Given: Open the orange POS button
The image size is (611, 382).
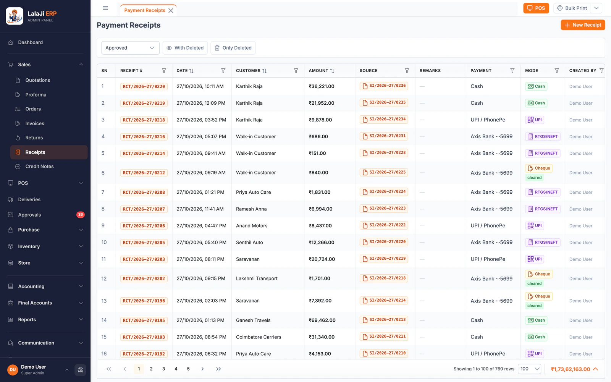Looking at the screenshot, I should tap(536, 8).
